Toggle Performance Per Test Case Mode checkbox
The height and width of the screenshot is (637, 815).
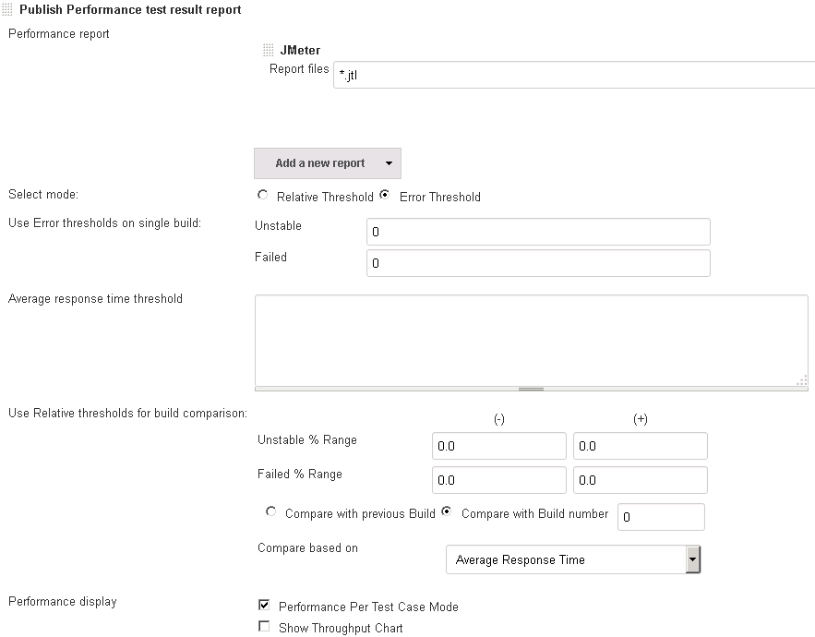pyautogui.click(x=264, y=606)
